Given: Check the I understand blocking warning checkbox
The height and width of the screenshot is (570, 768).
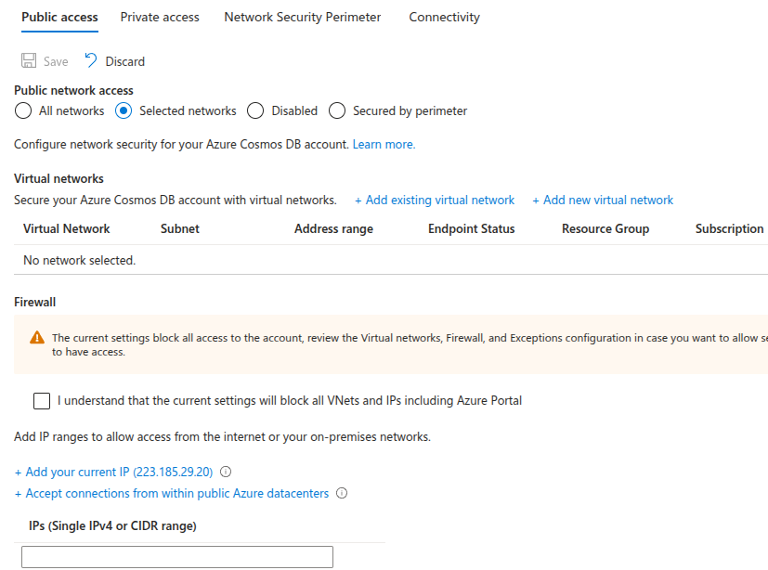Looking at the screenshot, I should (41, 400).
